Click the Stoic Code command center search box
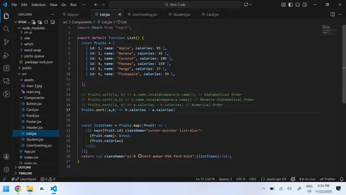Screen dimensions: 346x195 175,5
